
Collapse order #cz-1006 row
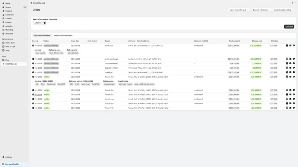[33, 77]
